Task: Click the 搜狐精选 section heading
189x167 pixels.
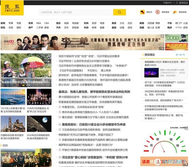Action: 150,55
